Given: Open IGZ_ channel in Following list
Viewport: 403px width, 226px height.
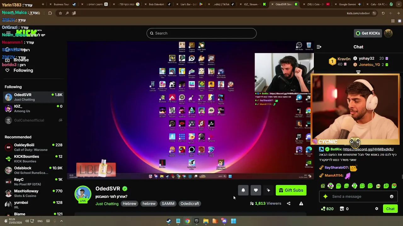Looking at the screenshot, I should [x=34, y=109].
